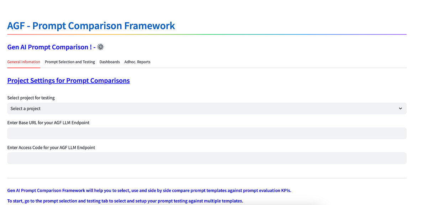
Task: Click the blue framework description text at bottom
Action: point(149,190)
